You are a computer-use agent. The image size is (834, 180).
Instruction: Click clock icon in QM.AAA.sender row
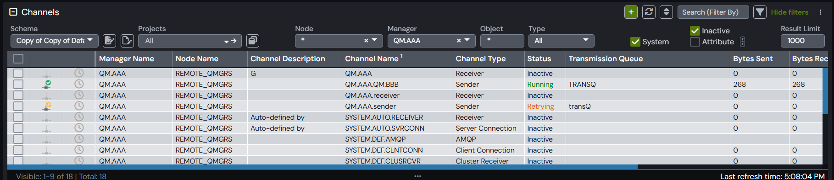(79, 106)
